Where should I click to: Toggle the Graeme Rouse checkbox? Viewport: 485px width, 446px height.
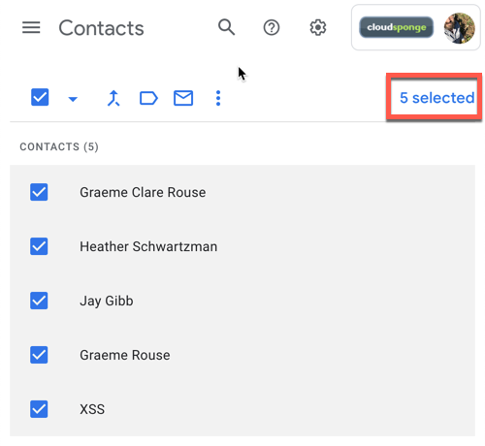point(39,355)
